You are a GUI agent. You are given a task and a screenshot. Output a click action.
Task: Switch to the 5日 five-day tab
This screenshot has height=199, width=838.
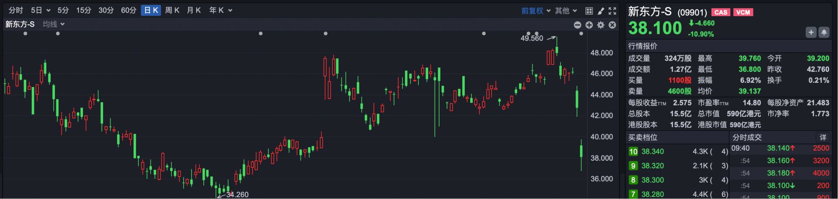point(37,10)
